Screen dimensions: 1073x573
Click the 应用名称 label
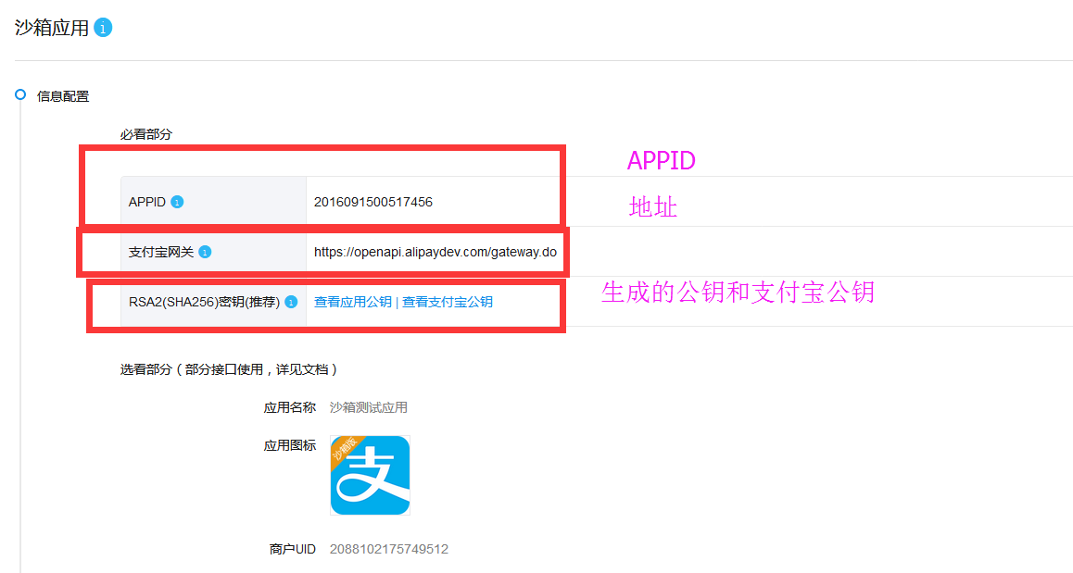[289, 407]
